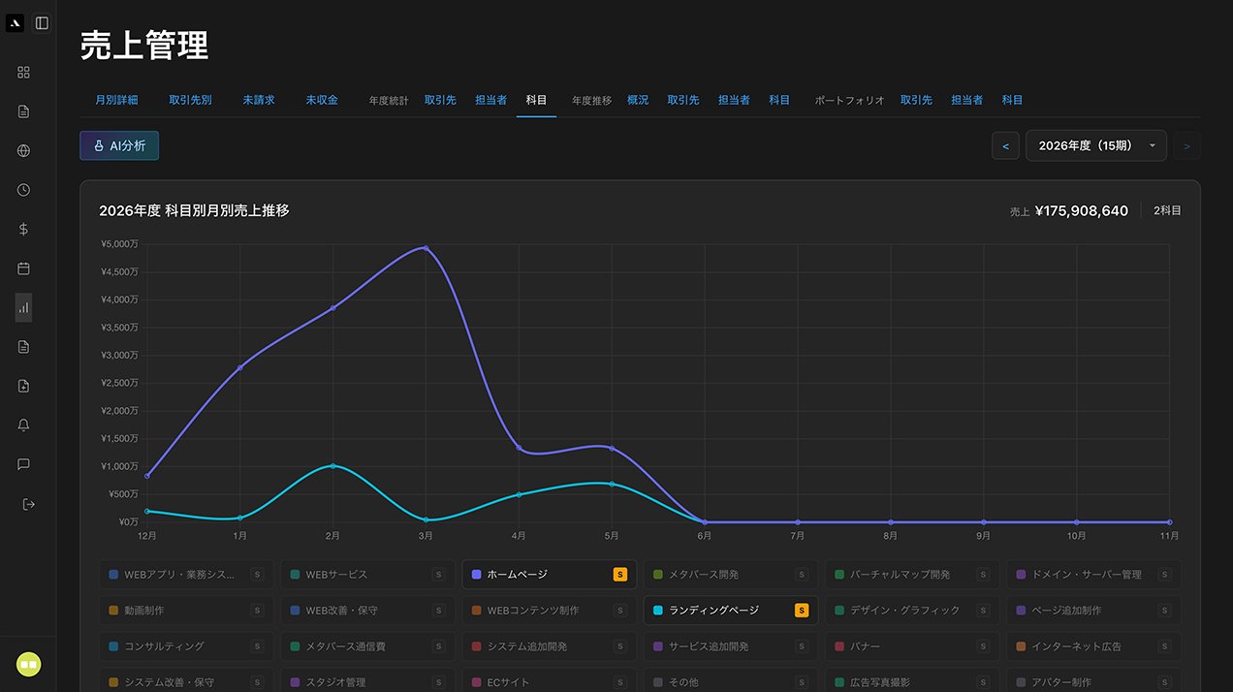Open the 2026年度（15期） fiscal year dropdown

[1095, 145]
